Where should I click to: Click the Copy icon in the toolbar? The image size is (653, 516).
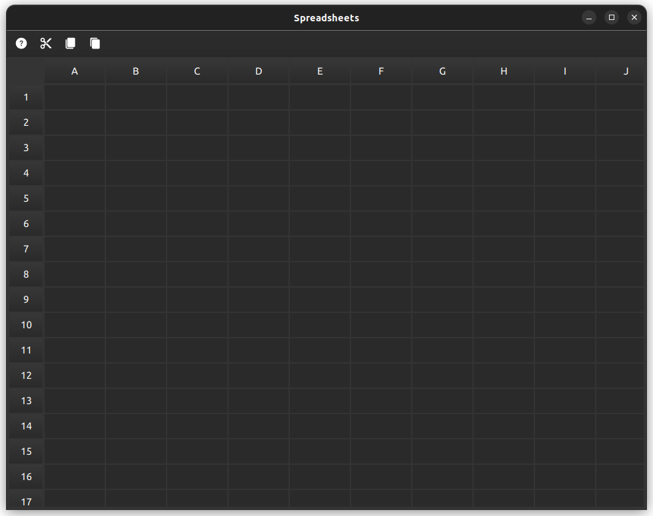click(70, 43)
